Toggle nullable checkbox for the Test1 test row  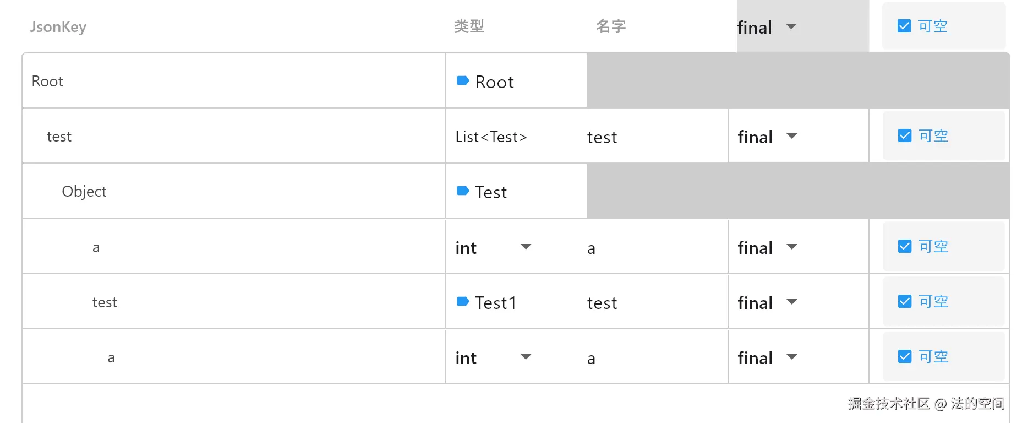[x=904, y=301]
